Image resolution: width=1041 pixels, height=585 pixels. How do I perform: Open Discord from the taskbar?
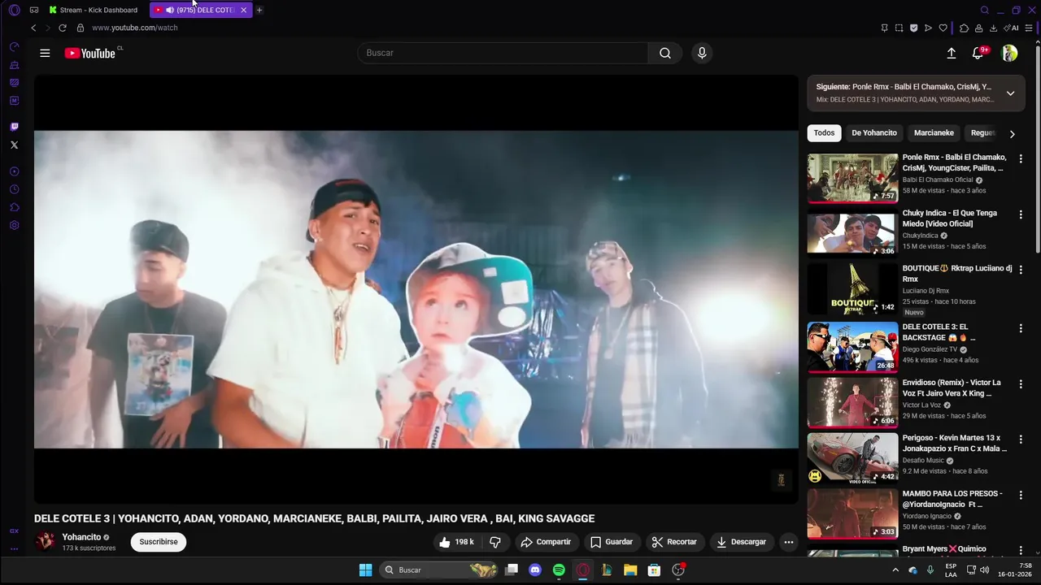click(534, 570)
